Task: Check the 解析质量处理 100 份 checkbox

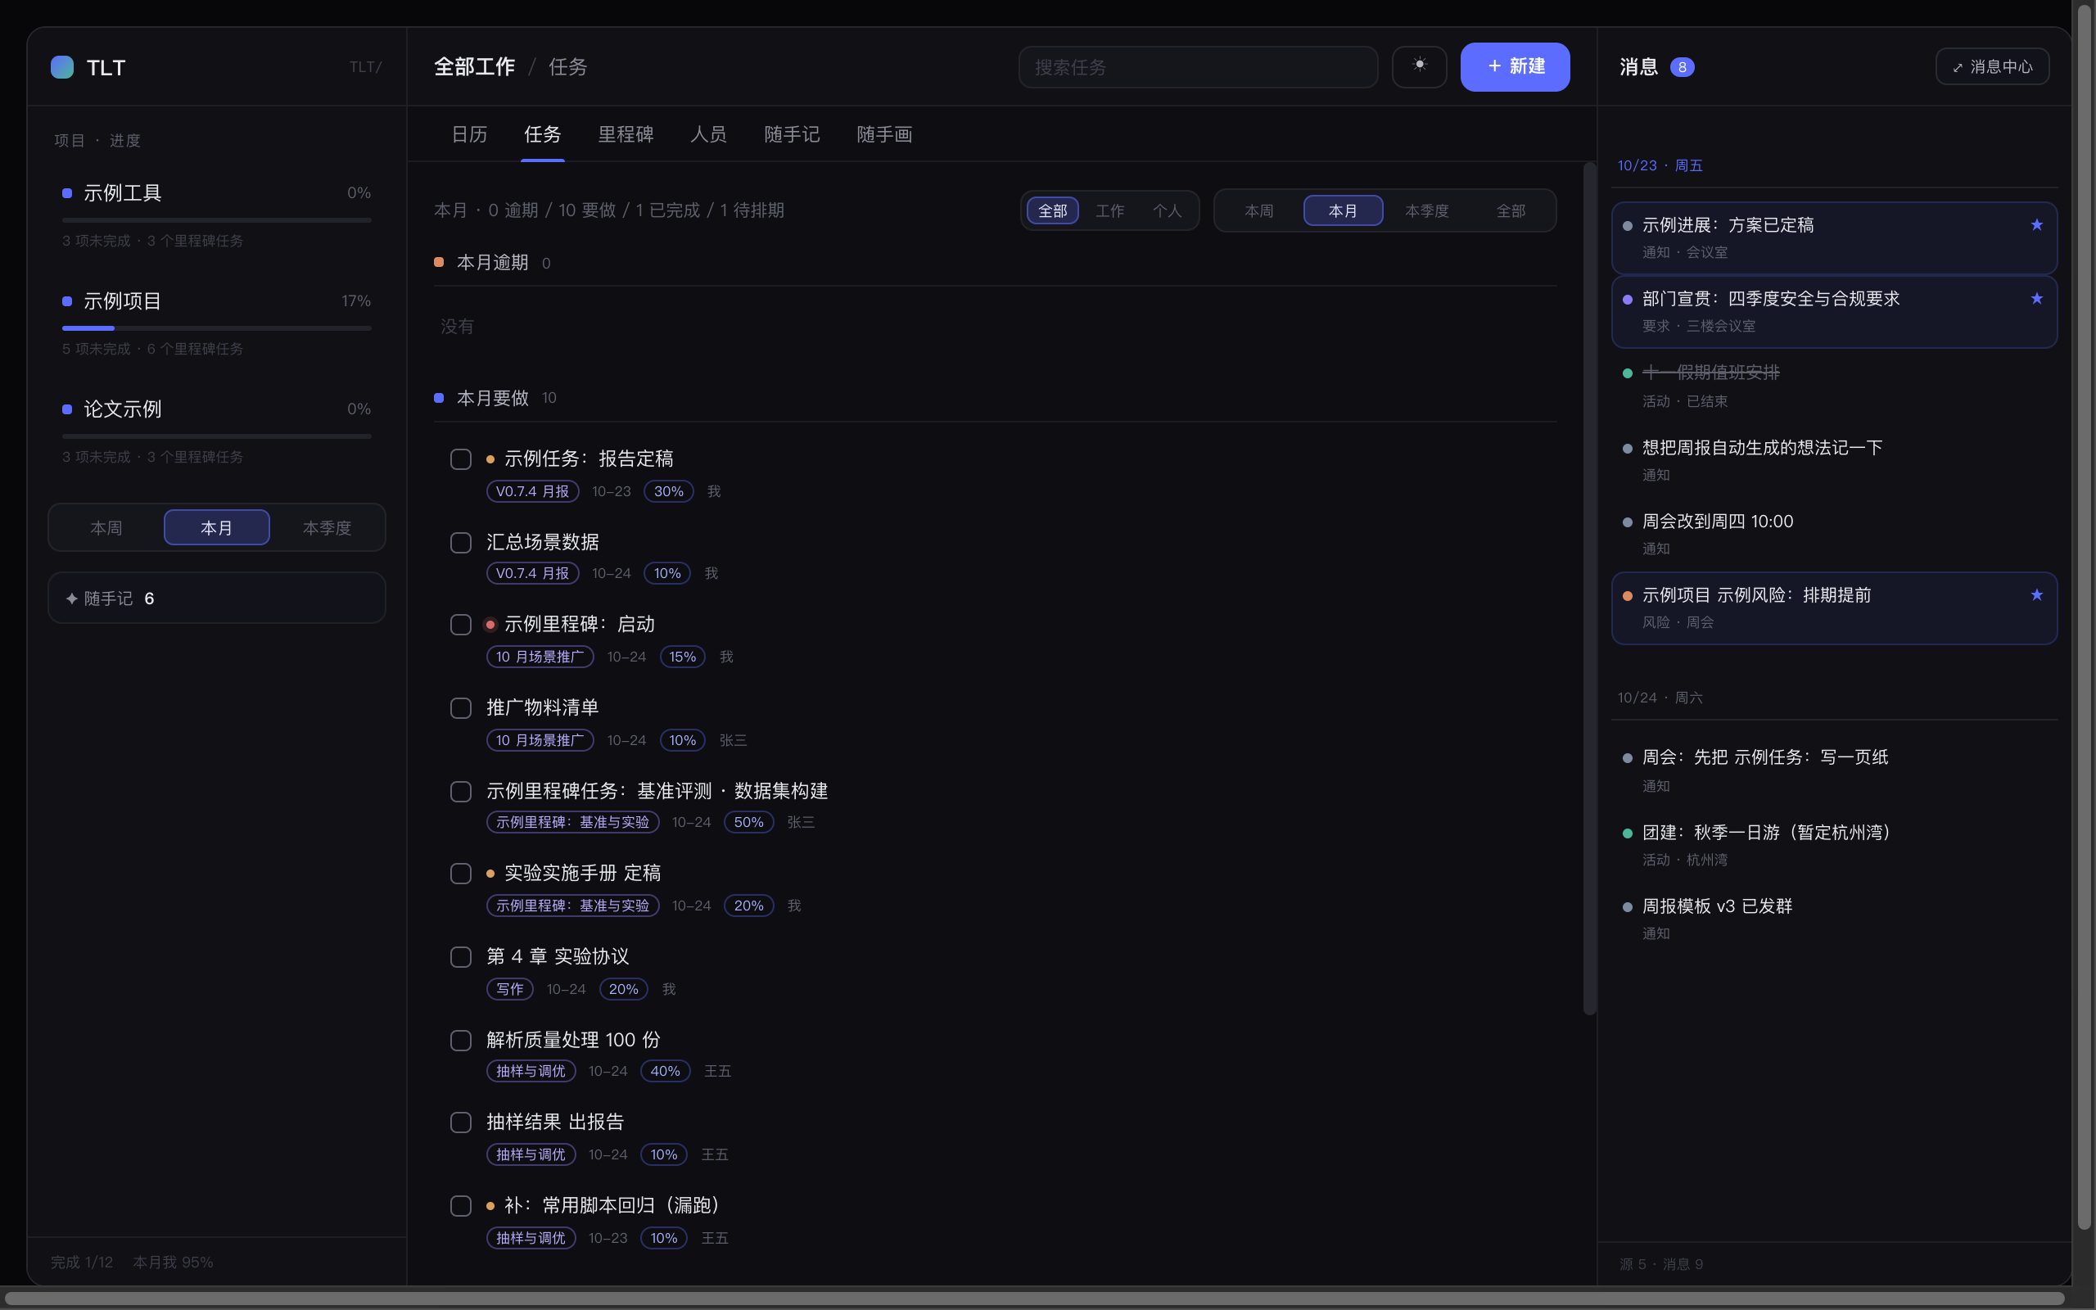Action: point(461,1041)
